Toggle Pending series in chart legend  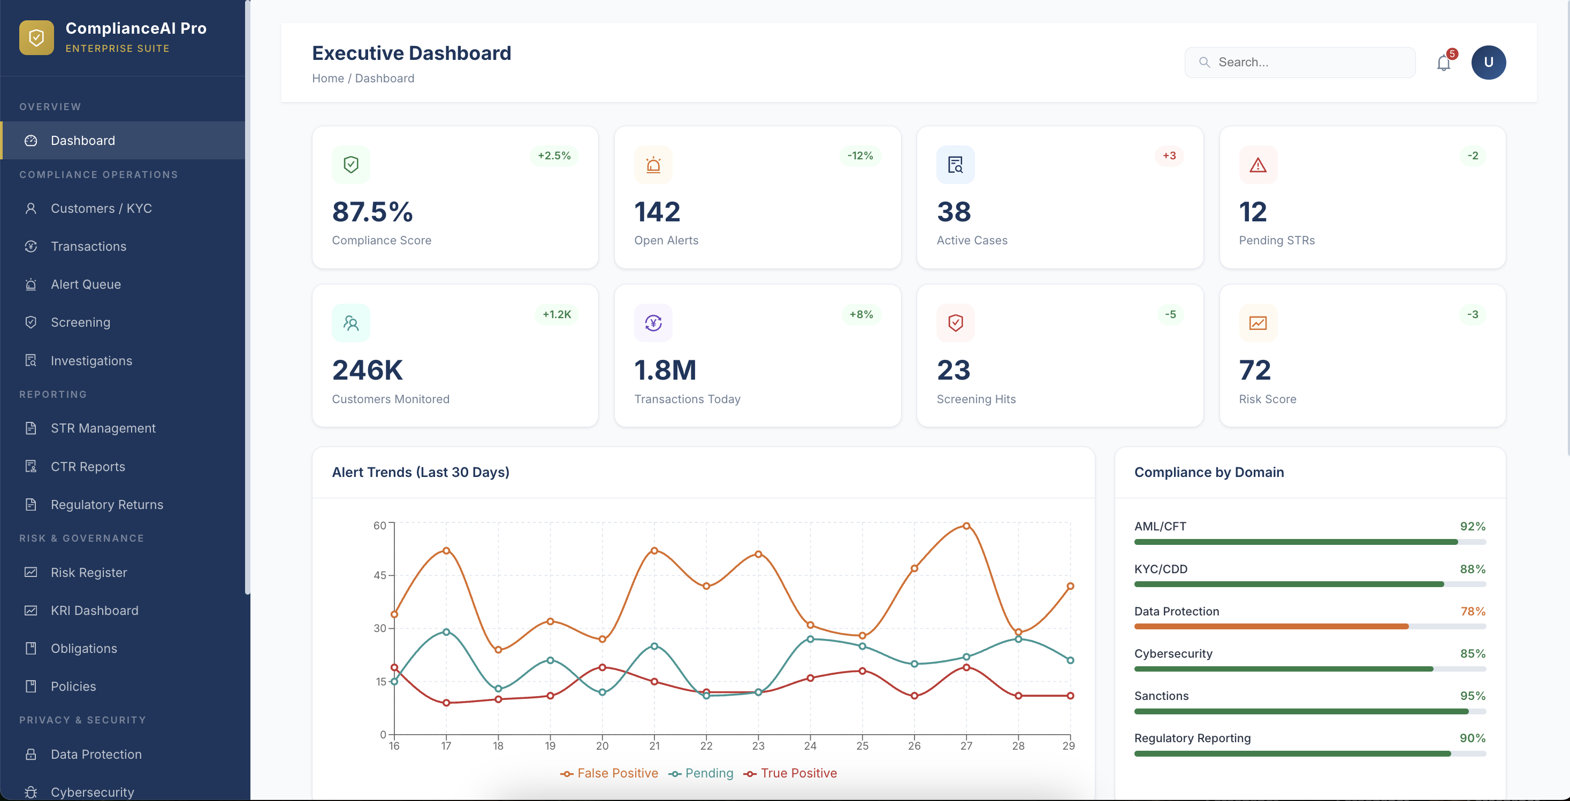point(701,773)
